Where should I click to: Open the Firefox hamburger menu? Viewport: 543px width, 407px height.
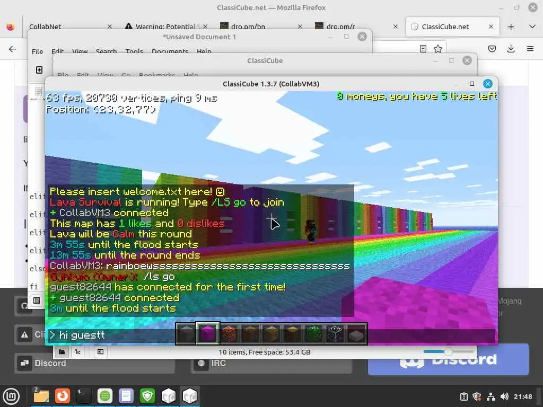coord(530,49)
